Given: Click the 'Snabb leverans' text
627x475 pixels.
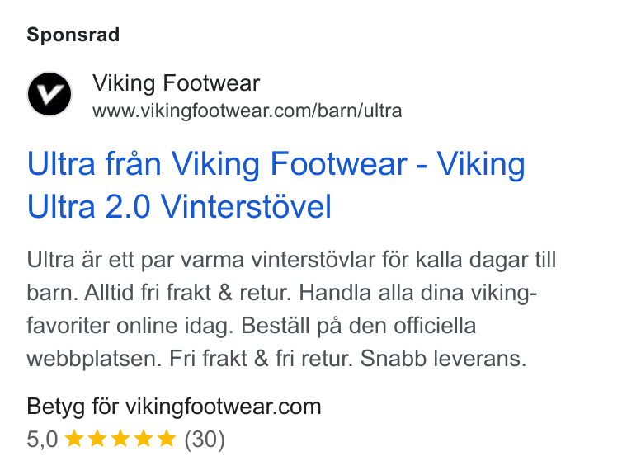Looking at the screenshot, I should point(443,358).
